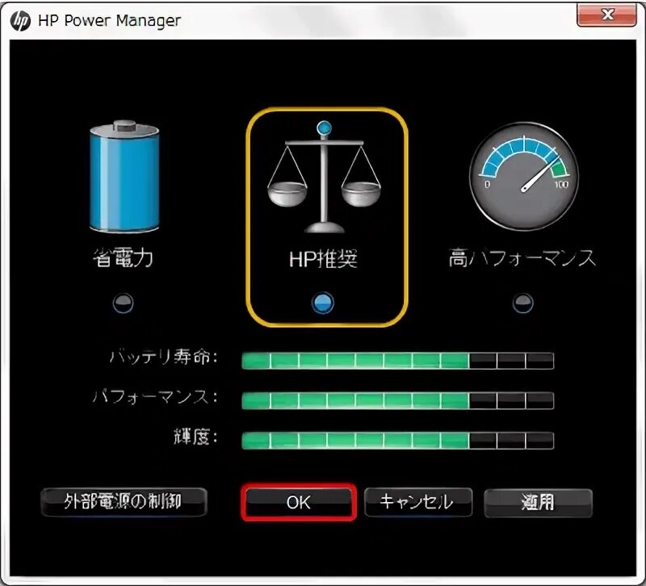Image resolution: width=646 pixels, height=586 pixels.
Task: Click the 省電力 label text
Action: pos(124,258)
